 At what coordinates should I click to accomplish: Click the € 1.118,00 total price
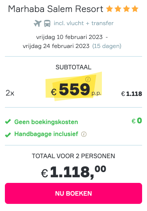(73, 172)
